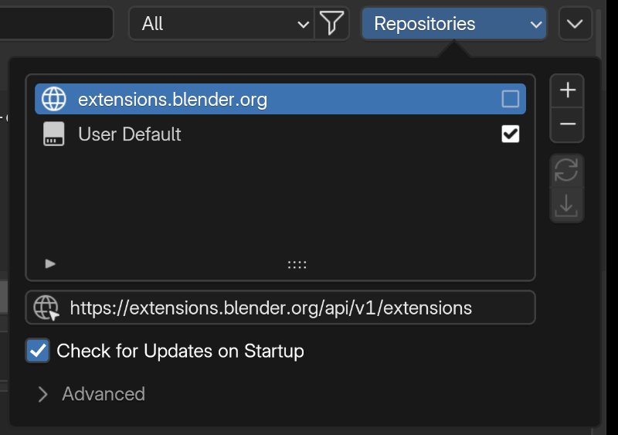The width and height of the screenshot is (618, 435).
Task: Open the extensions settings chevron menu
Action: [574, 24]
